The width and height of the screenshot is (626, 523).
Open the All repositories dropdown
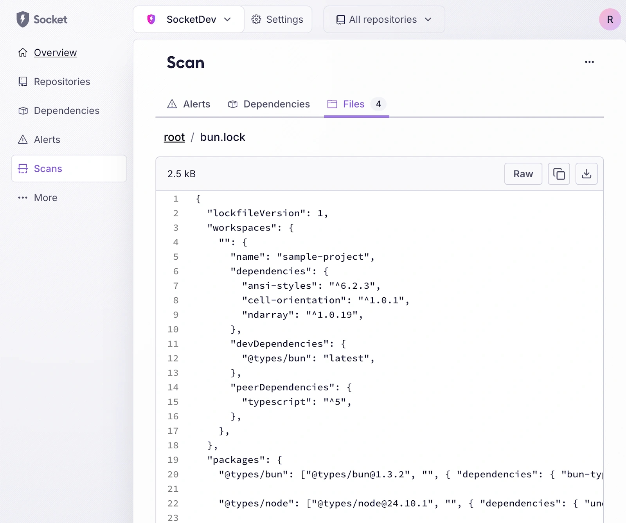point(384,20)
